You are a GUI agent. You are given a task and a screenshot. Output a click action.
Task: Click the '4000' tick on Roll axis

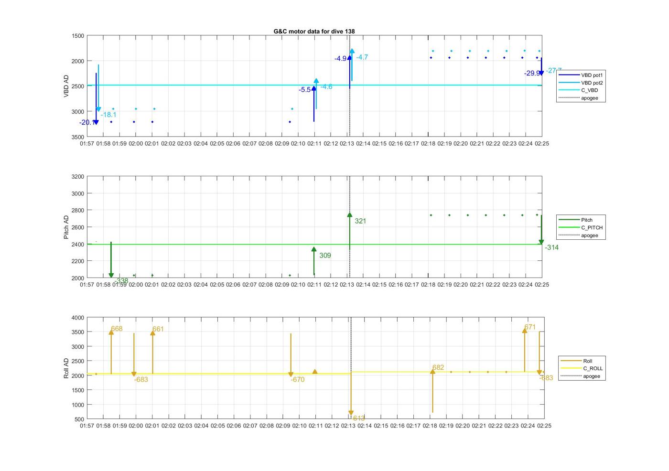77,318
